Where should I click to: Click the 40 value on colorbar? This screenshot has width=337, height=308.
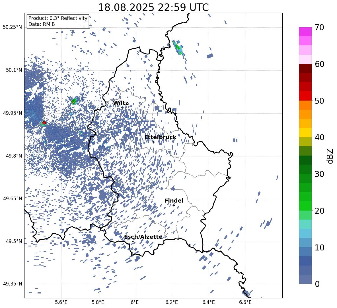319,137
